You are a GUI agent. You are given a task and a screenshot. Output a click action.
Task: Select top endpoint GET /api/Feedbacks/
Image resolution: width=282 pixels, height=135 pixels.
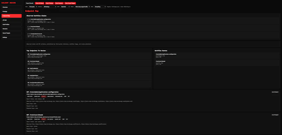[x=89, y=70]
